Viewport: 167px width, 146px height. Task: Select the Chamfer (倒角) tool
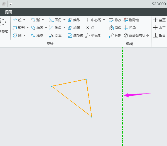pyautogui.click(x=55, y=28)
